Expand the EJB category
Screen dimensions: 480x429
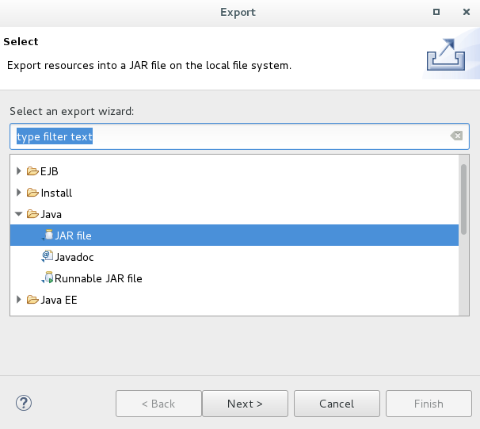click(19, 171)
